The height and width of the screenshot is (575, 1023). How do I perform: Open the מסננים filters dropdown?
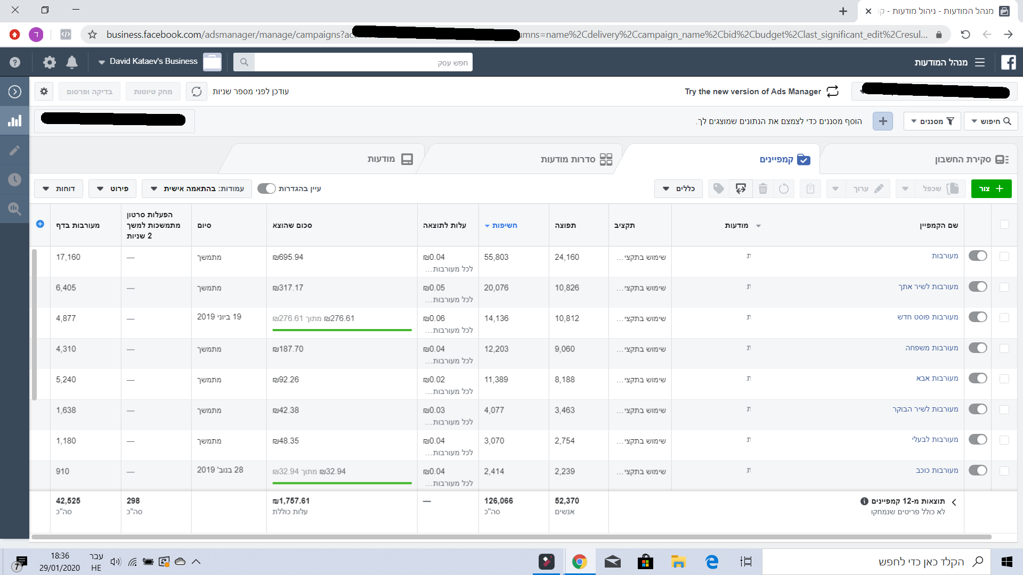tap(932, 121)
